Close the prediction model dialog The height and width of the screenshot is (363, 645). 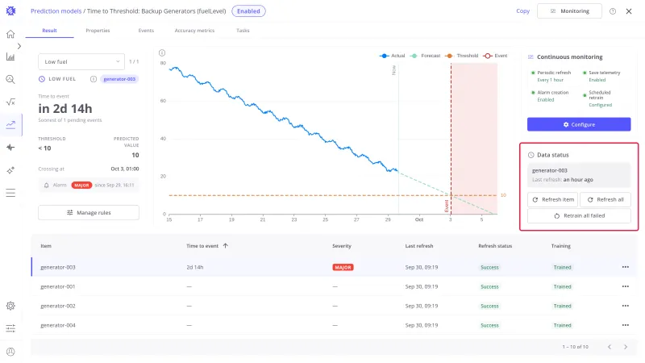(x=629, y=11)
